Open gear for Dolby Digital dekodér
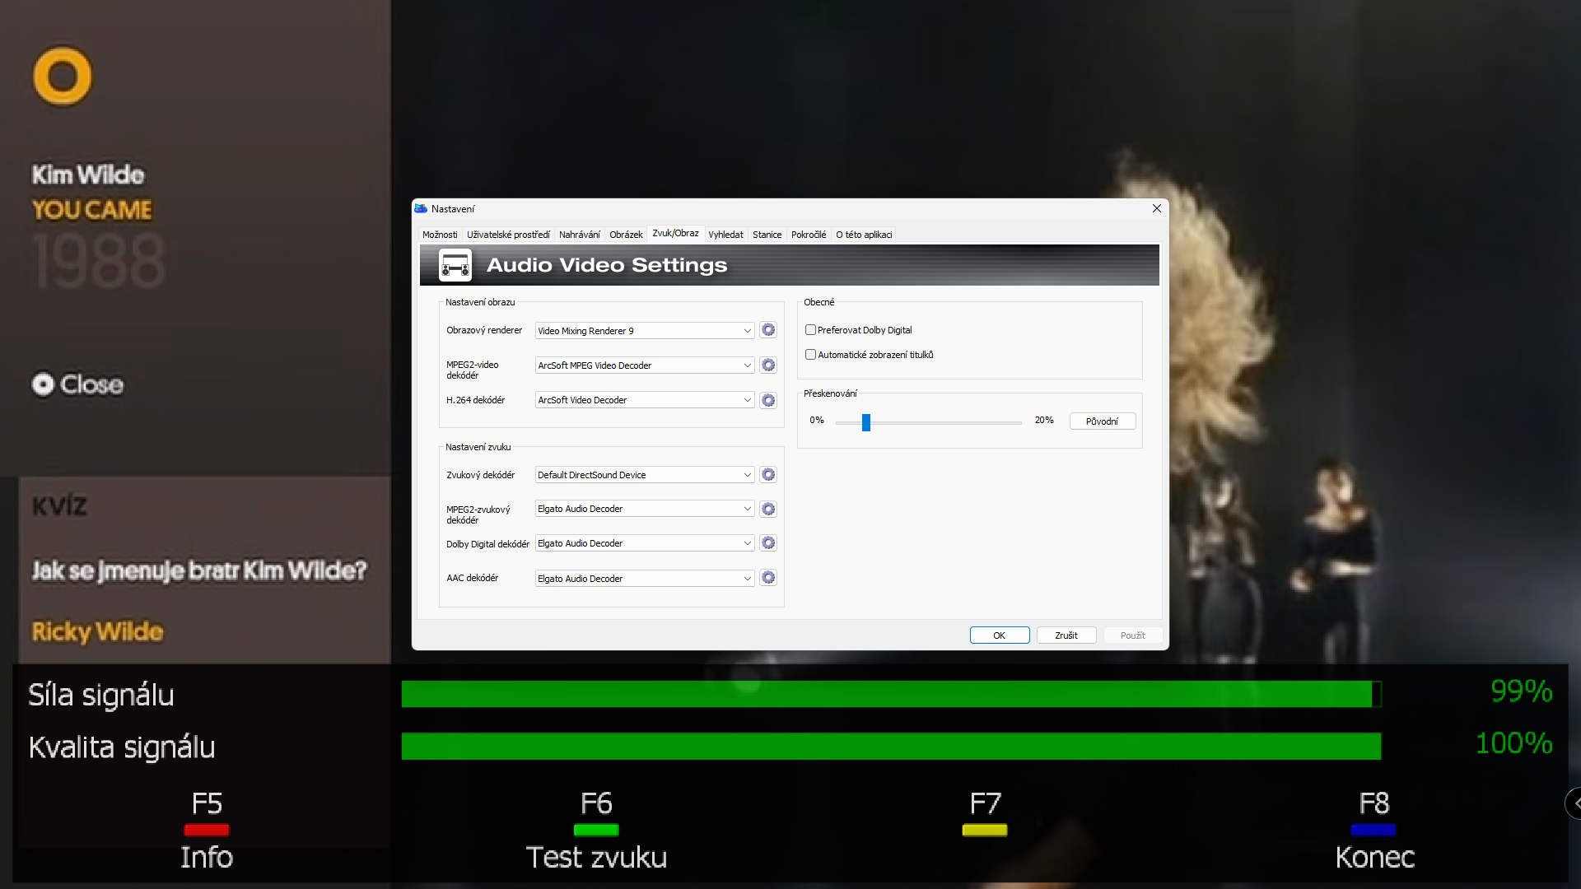 768,543
